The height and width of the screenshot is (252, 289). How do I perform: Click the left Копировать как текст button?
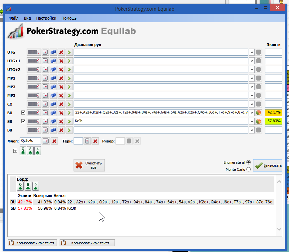[32, 243]
